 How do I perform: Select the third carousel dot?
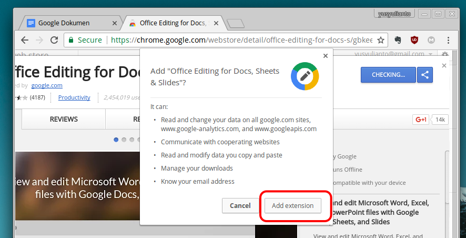click(x=132, y=140)
